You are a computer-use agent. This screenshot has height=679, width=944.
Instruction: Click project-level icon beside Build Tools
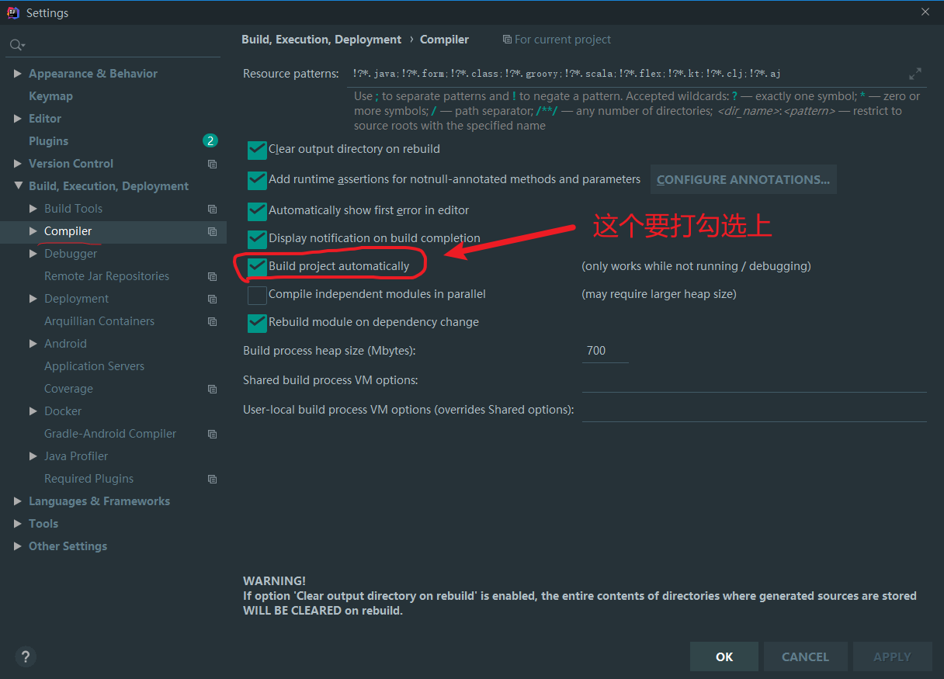point(212,209)
